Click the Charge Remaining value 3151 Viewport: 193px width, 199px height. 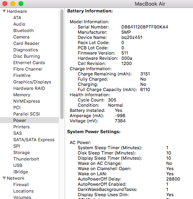tap(145, 74)
